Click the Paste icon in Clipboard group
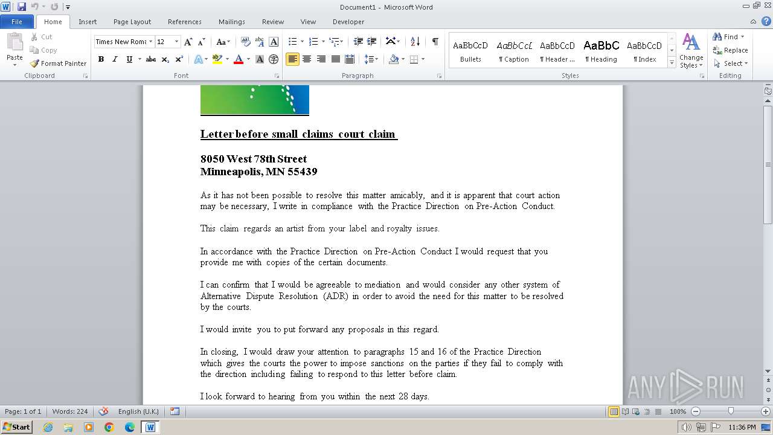This screenshot has width=773, height=435. (14, 42)
